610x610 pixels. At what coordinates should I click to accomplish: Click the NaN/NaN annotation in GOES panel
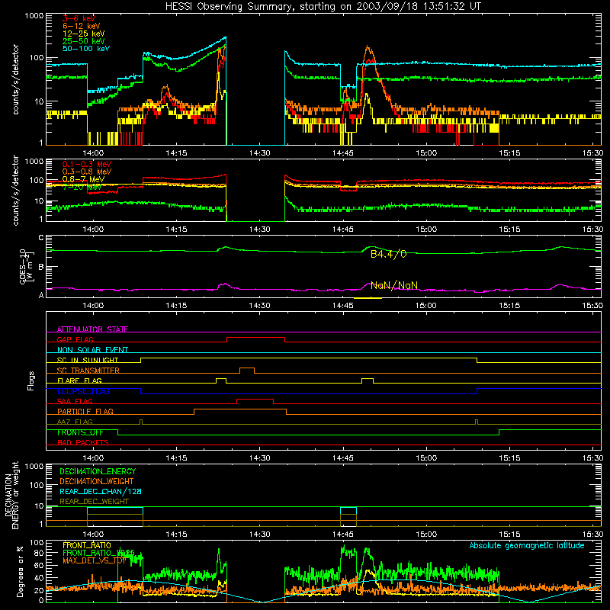tap(393, 285)
